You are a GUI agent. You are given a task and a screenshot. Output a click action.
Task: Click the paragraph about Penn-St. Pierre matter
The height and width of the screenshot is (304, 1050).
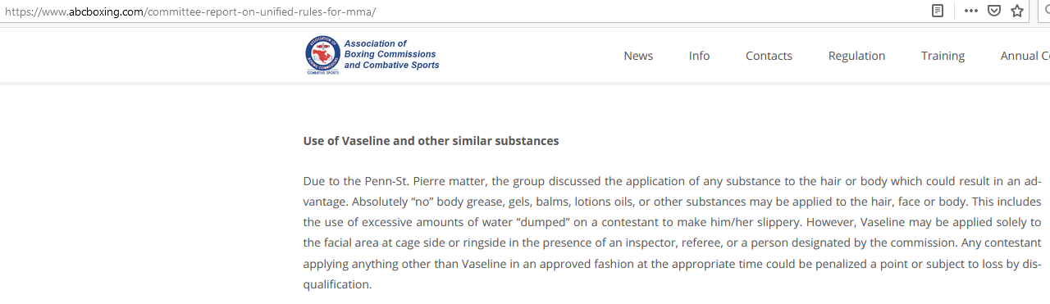click(x=672, y=233)
